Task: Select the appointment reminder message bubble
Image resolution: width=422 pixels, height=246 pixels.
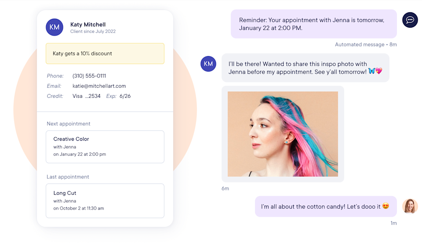Action: [313, 24]
